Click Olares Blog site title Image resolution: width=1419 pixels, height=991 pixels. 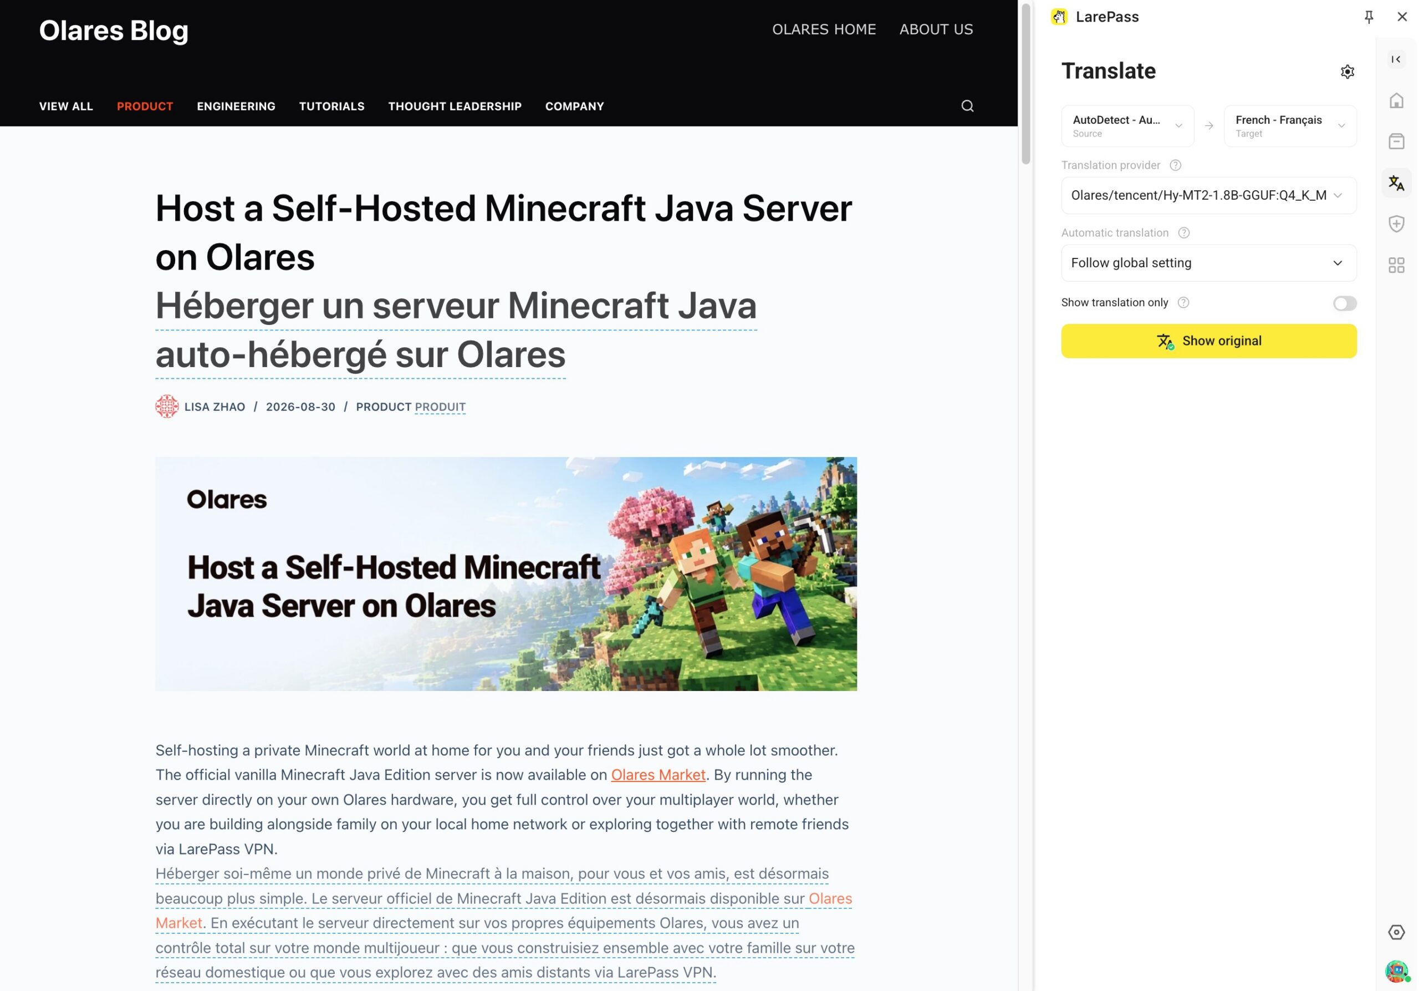click(114, 31)
